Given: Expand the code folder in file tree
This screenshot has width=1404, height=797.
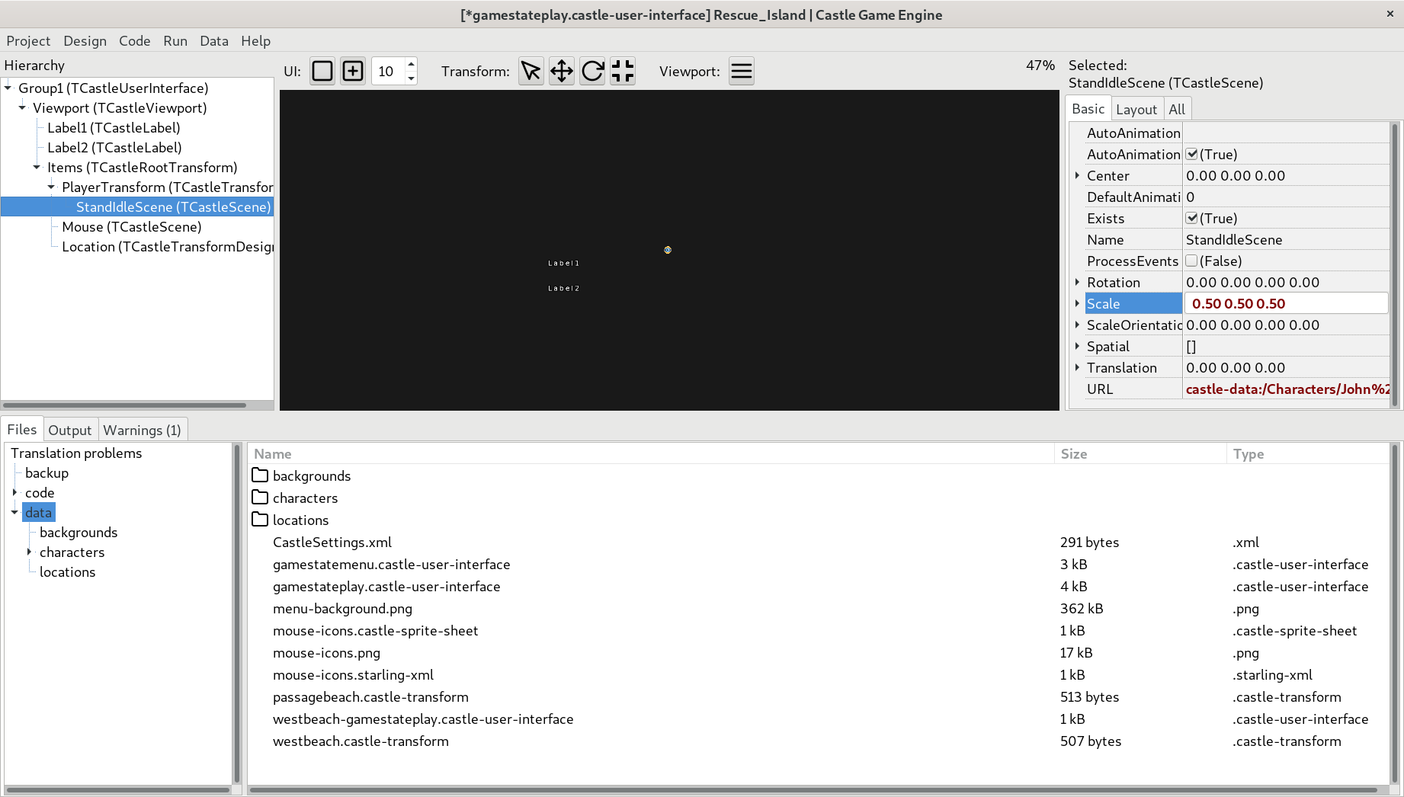Looking at the screenshot, I should click(x=14, y=492).
